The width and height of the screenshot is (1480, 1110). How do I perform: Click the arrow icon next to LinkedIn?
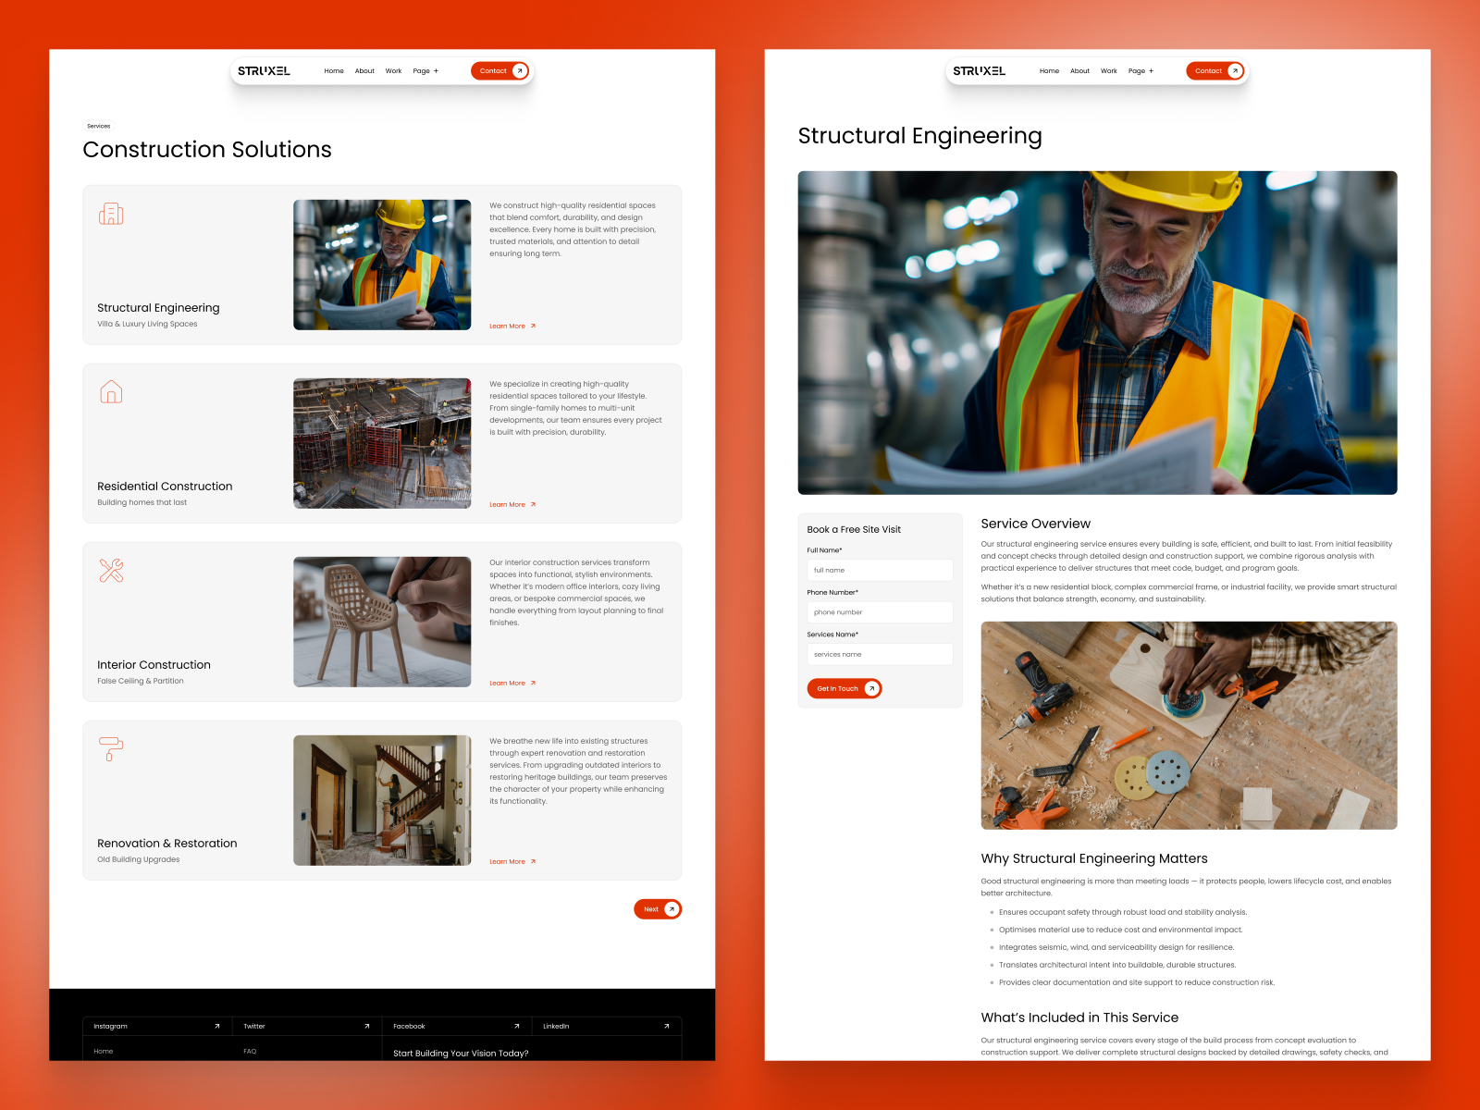667,1026
